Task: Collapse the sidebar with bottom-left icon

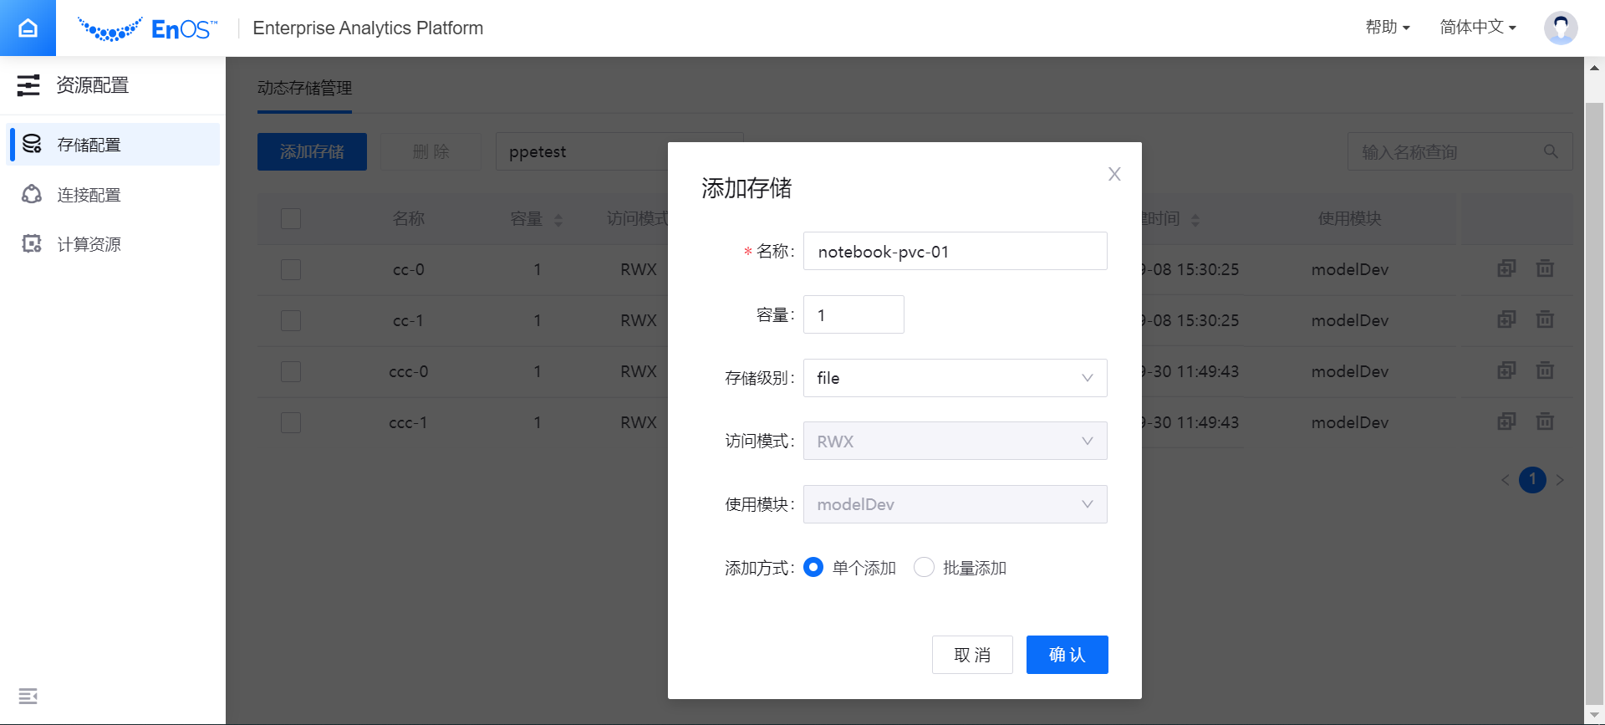Action: tap(28, 696)
